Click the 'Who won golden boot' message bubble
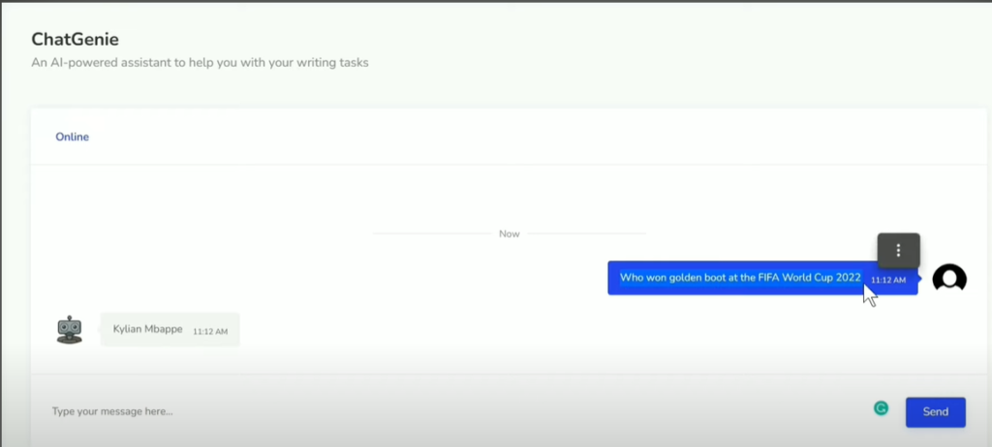The height and width of the screenshot is (447, 992). coord(762,279)
